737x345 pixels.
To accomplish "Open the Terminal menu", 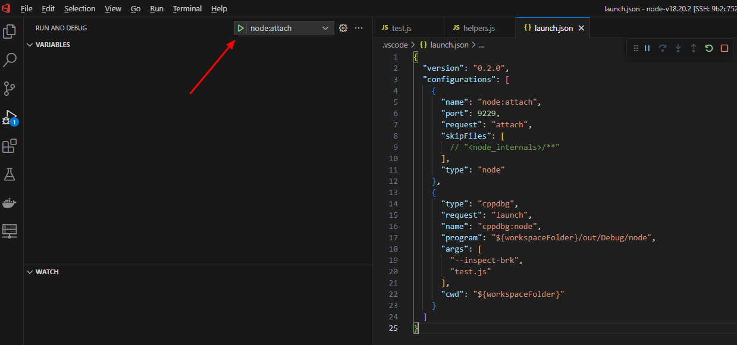I will click(187, 8).
